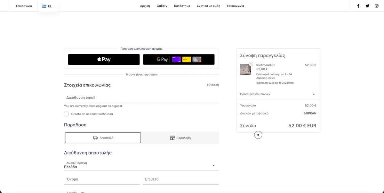Viewport: 384px width, 193px height.
Task: Click the store pickup icon
Action: pyautogui.click(x=172, y=138)
